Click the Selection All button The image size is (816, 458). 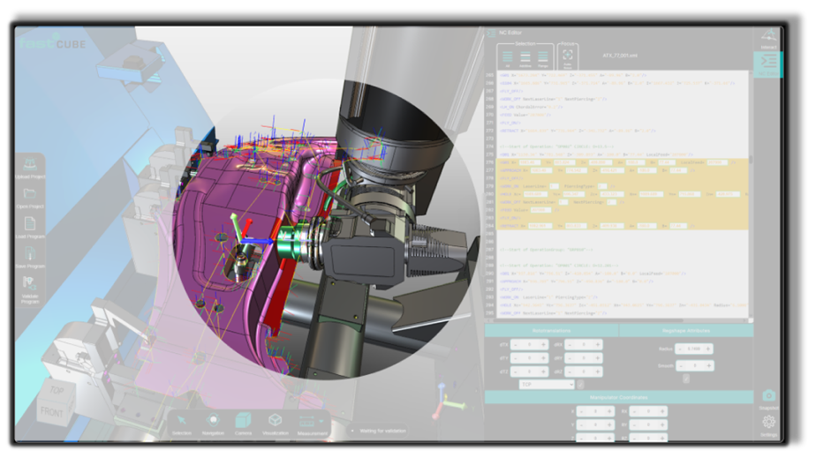tap(507, 57)
